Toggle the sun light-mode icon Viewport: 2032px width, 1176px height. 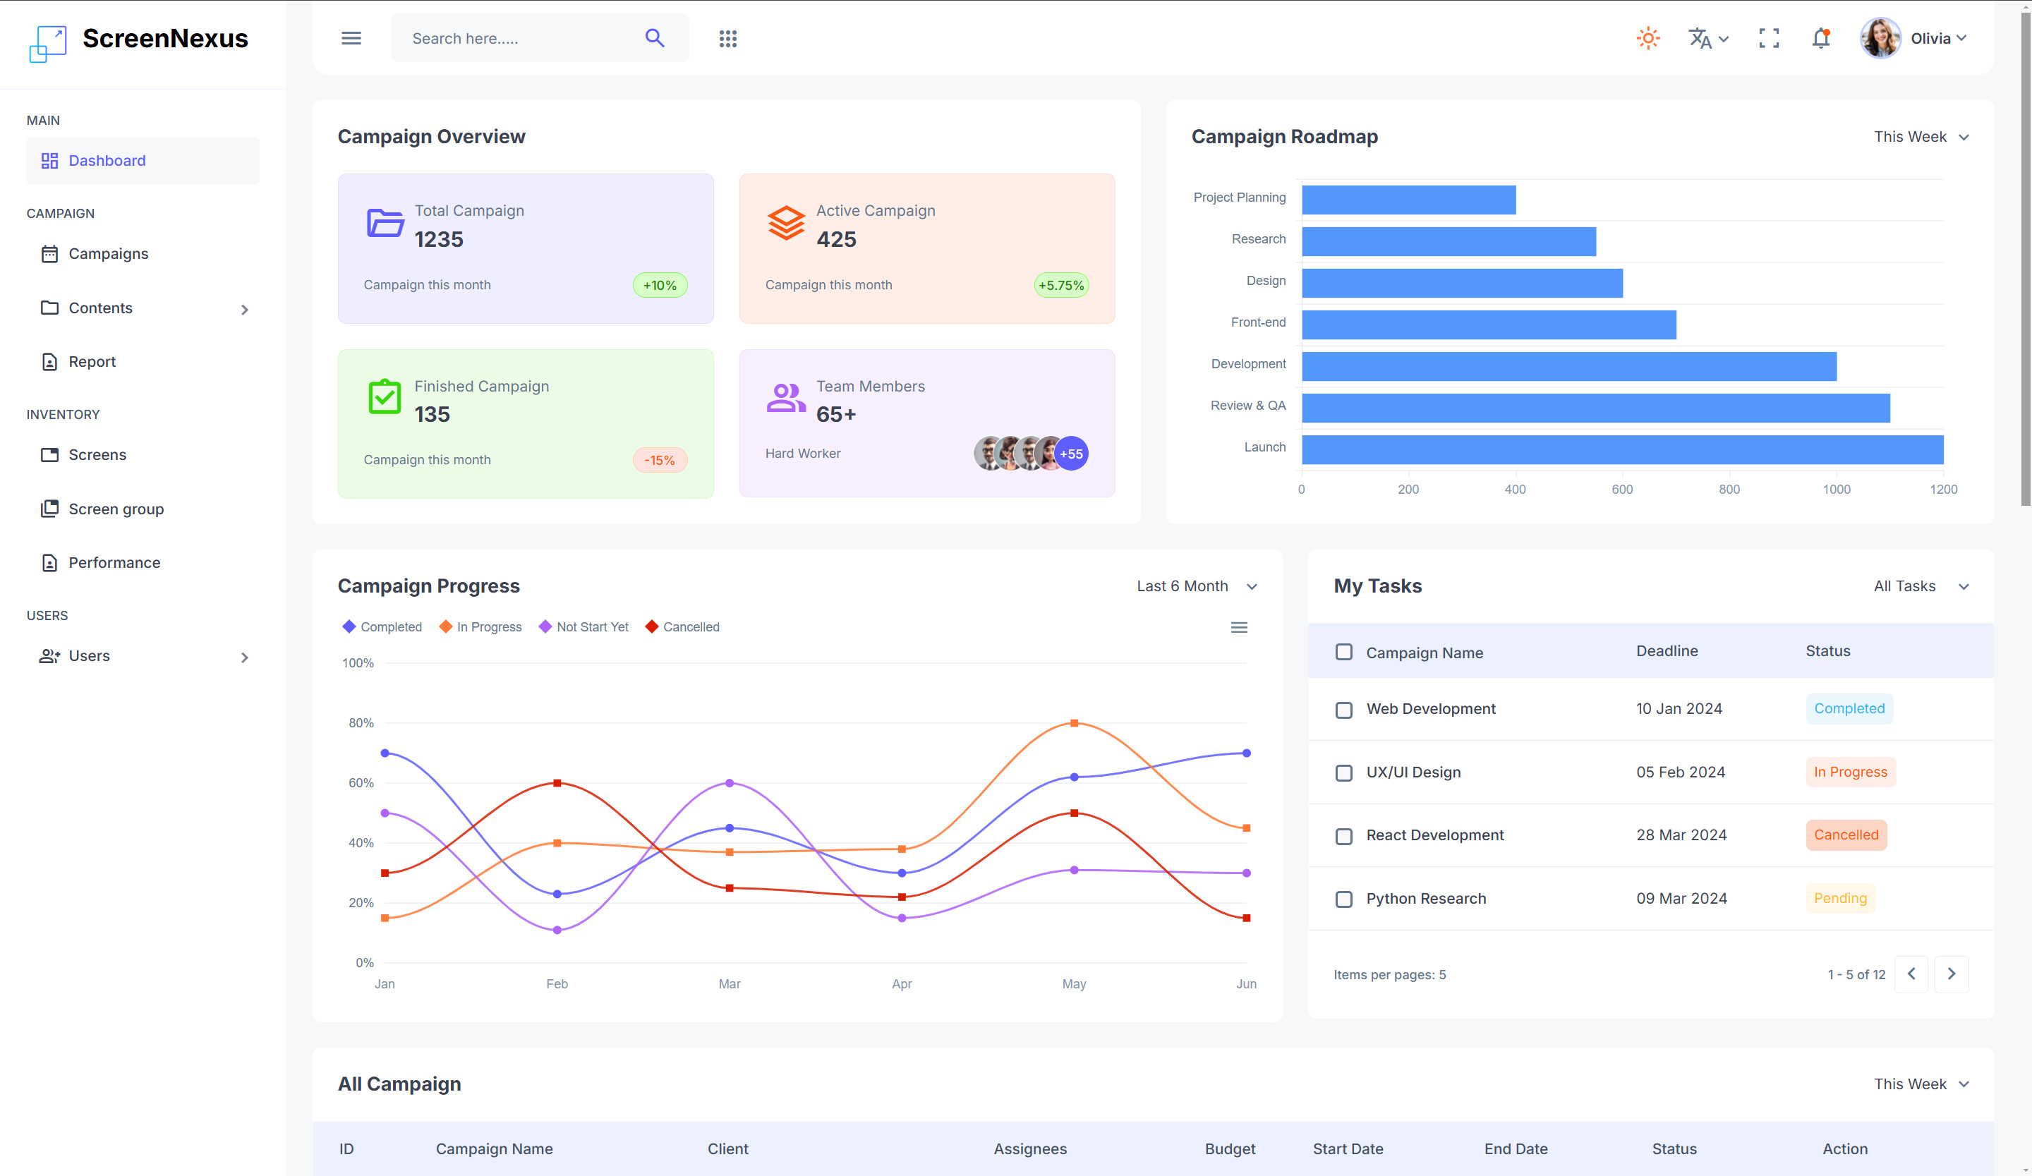tap(1647, 38)
